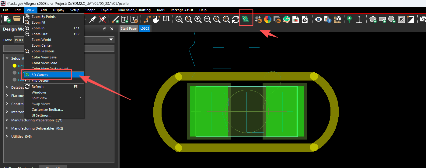
Task: Open the Flow combo box dropdown
Action: coord(111,40)
